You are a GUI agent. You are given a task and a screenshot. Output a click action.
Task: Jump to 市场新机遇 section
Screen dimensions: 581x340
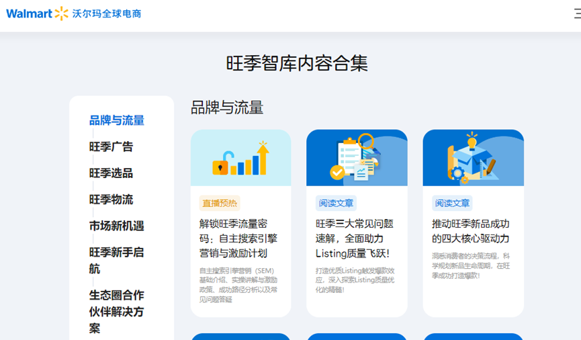click(x=117, y=226)
